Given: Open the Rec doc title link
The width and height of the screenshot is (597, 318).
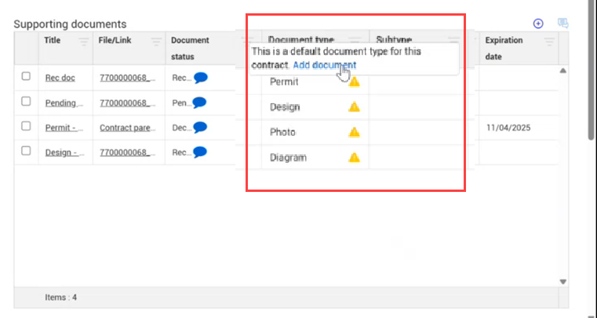Looking at the screenshot, I should coord(60,78).
